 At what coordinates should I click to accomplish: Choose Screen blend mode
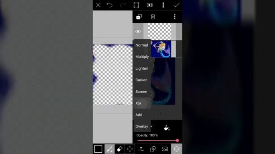[x=141, y=92]
